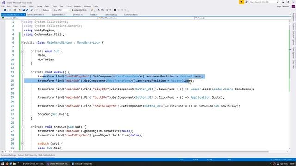Click the vertical editor scrollbar

click(x=290, y=86)
